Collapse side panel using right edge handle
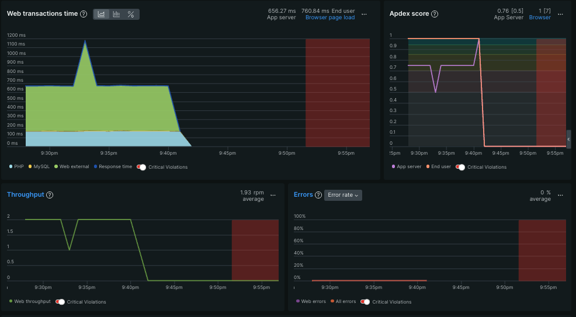576x317 pixels. (568, 140)
